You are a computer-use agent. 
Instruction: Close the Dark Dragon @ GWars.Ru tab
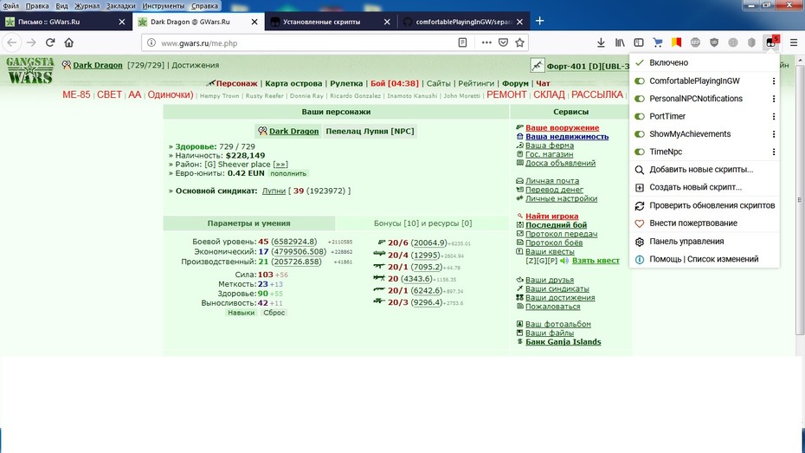point(254,22)
